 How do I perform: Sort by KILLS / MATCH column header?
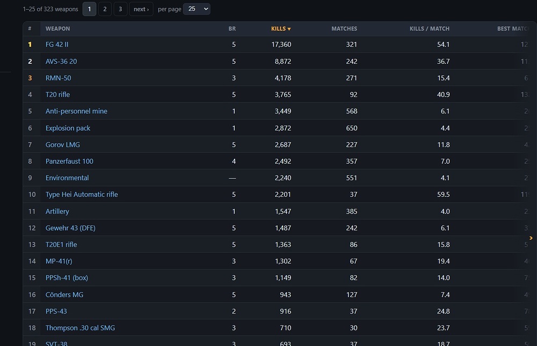[430, 29]
